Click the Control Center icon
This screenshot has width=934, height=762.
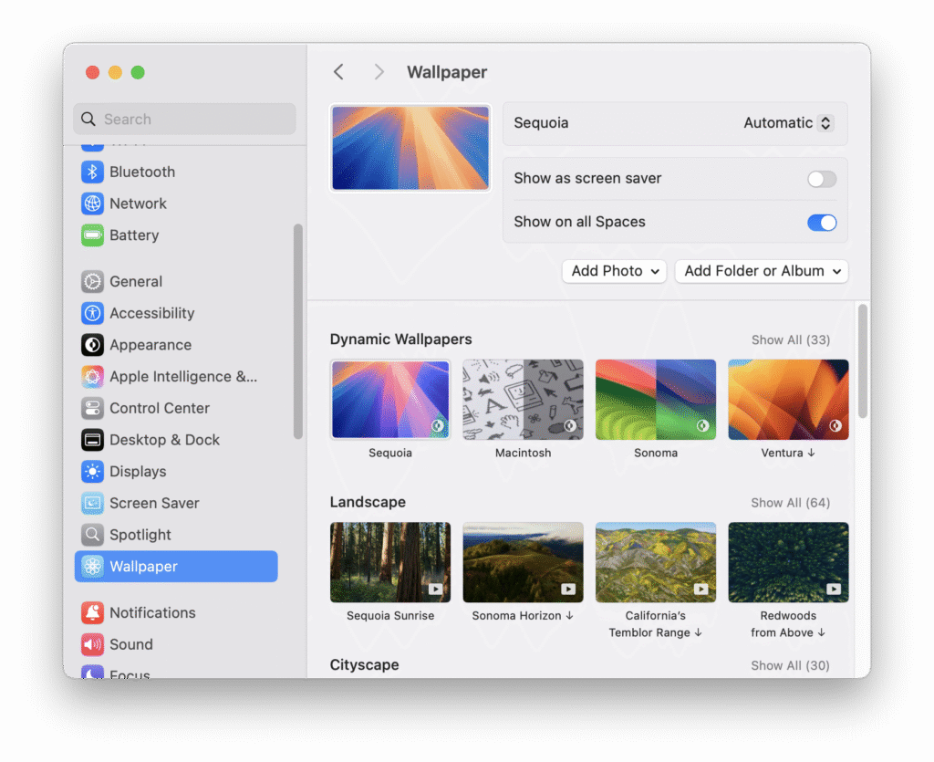point(92,408)
